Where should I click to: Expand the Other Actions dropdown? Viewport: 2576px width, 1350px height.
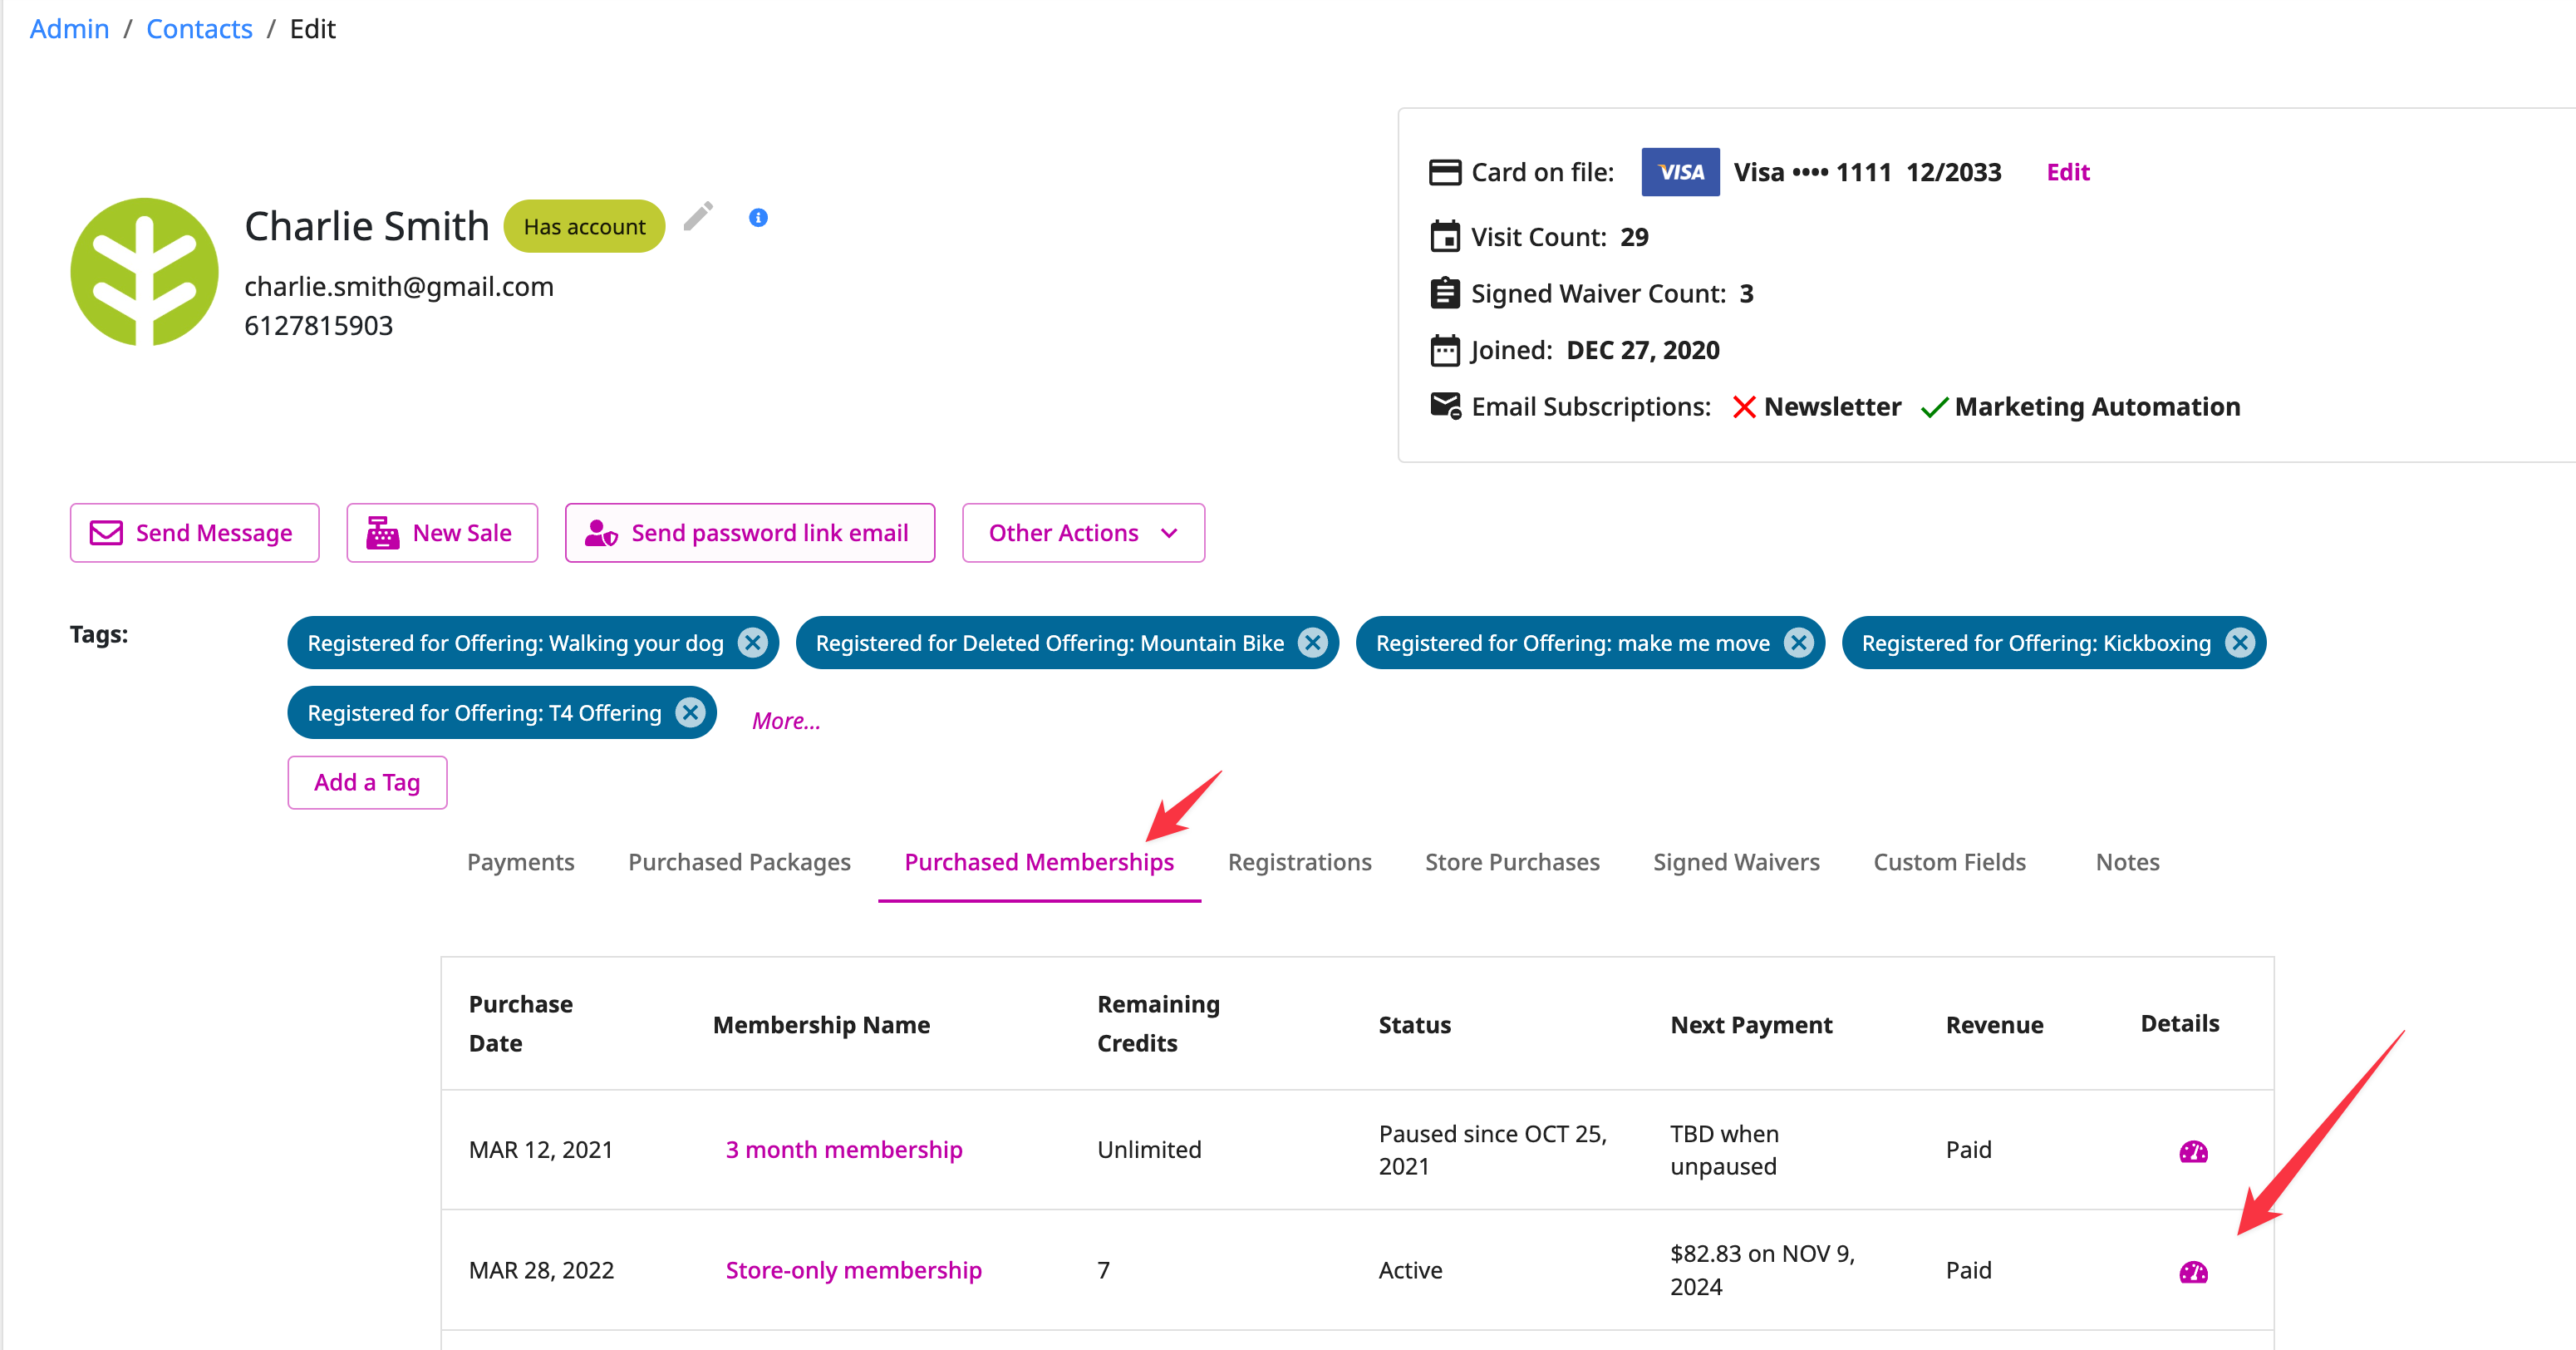pos(1083,534)
